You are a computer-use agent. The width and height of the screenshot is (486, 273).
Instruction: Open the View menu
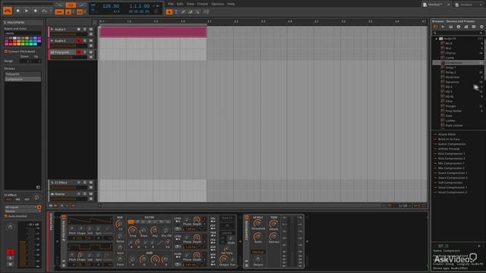pyautogui.click(x=191, y=4)
